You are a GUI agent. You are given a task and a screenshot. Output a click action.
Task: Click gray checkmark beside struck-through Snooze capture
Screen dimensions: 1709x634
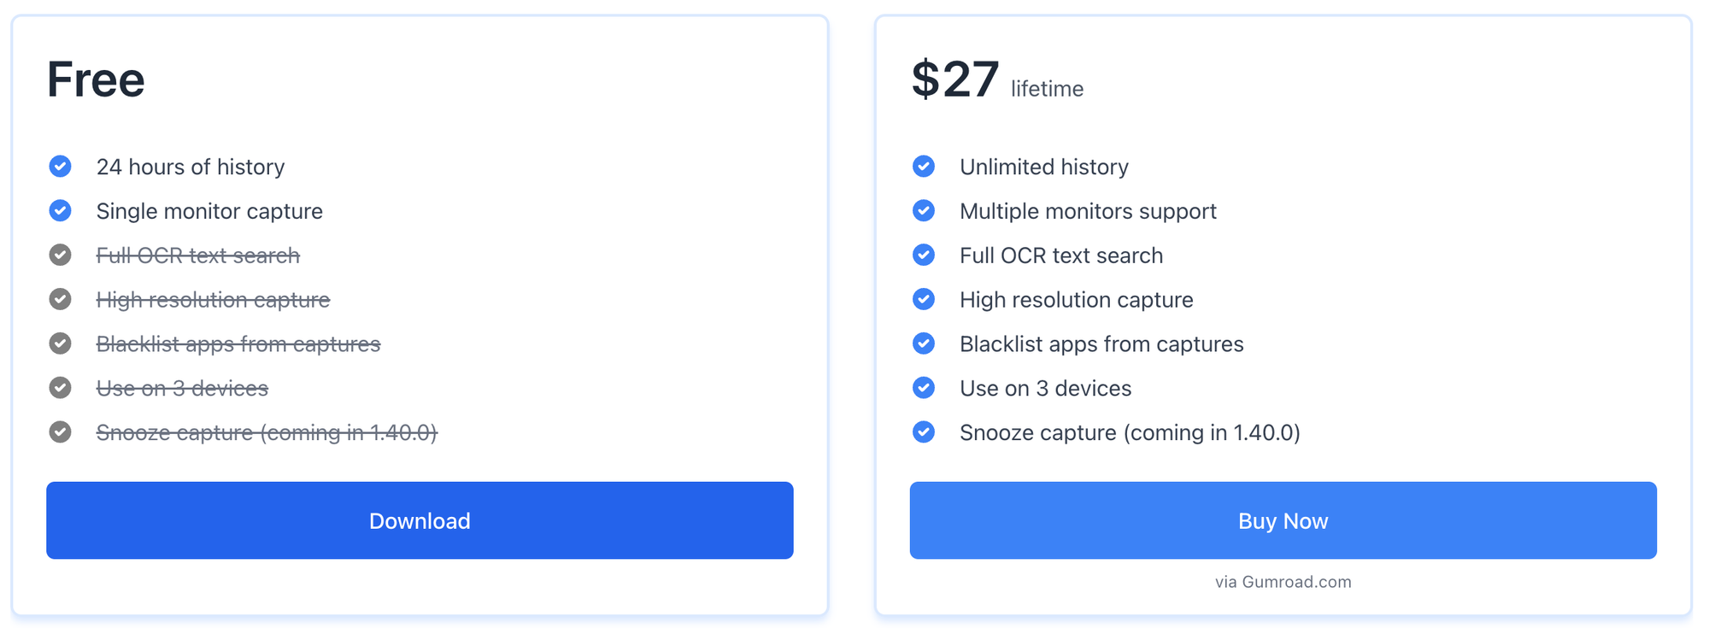pyautogui.click(x=60, y=432)
